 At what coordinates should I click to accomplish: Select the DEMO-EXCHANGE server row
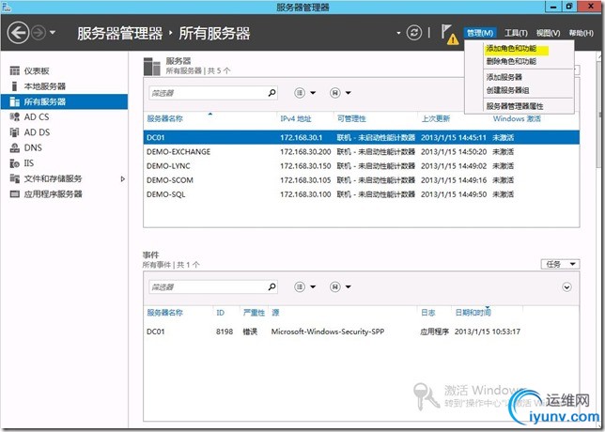(361, 151)
